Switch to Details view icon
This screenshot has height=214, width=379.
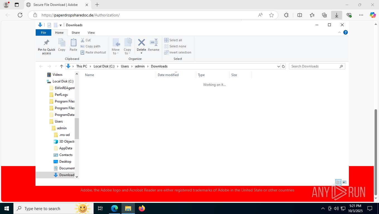pos(338,182)
